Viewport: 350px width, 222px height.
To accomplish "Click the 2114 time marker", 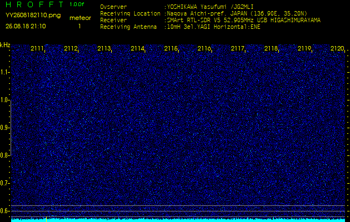I will [137, 48].
